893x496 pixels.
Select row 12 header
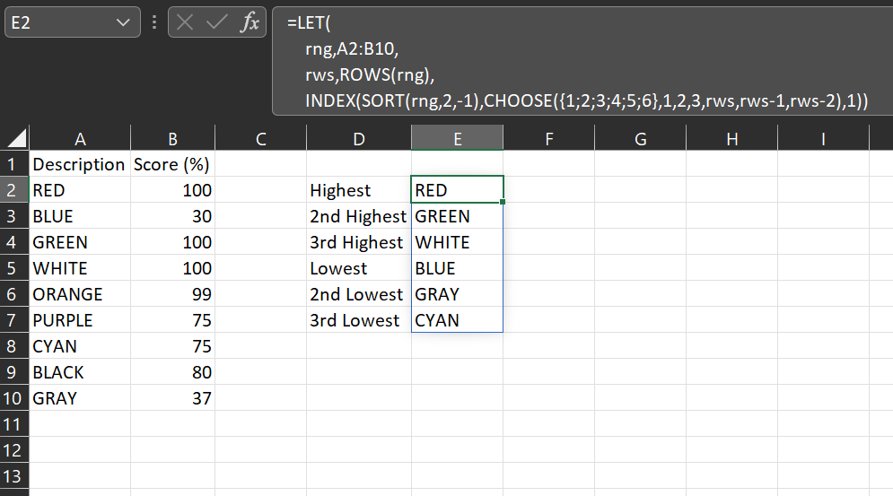pos(14,450)
